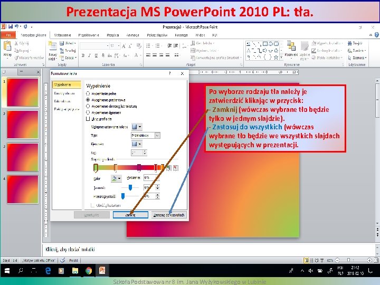
Task: Open Wstępnie ustawione kolory preset dropdown
Action: click(137, 127)
